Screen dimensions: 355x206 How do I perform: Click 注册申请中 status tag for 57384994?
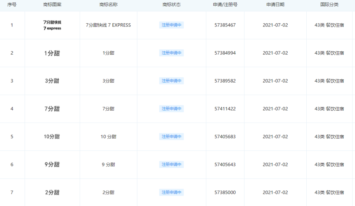tap(171, 53)
